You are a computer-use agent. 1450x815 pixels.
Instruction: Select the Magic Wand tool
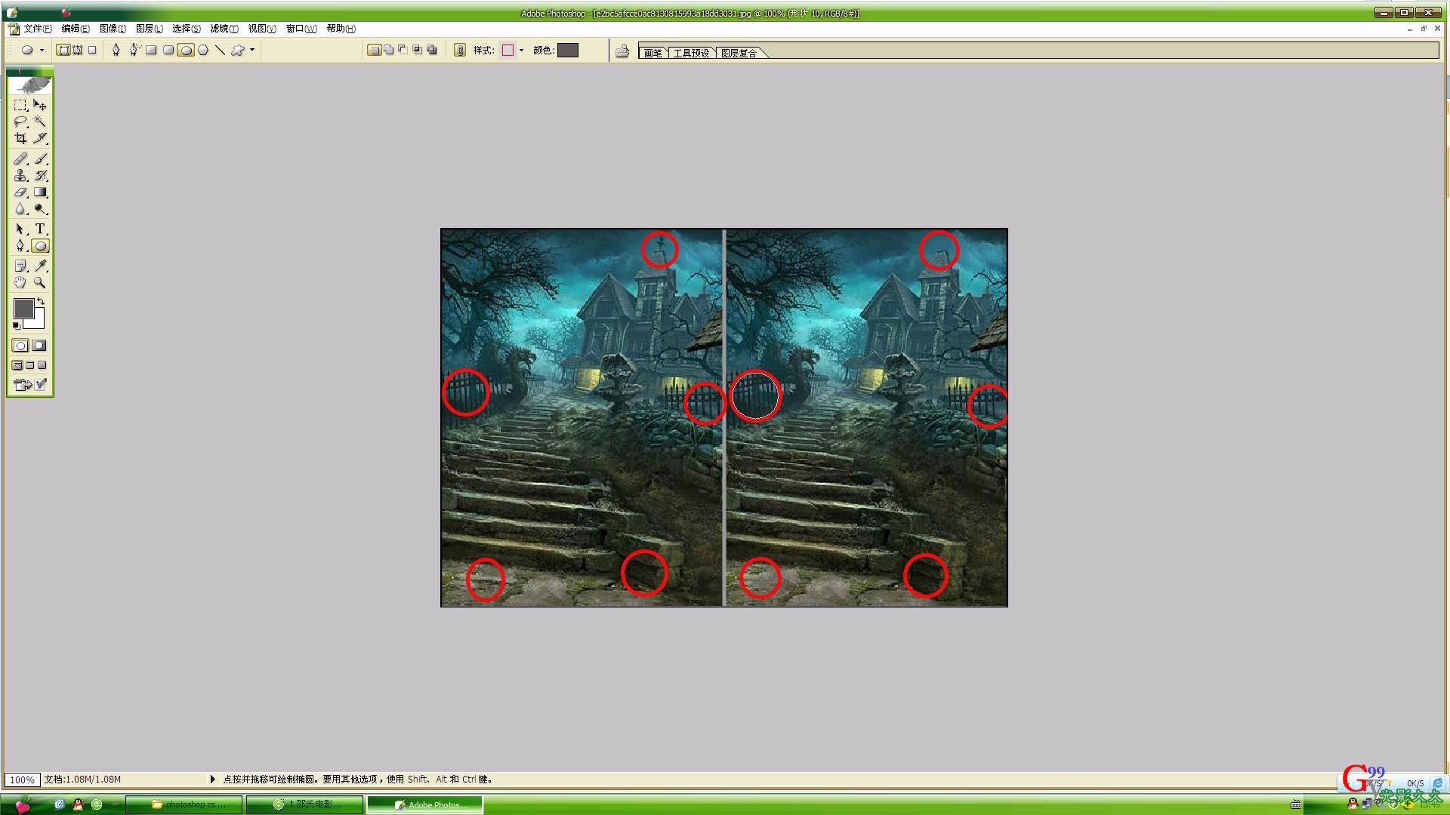[x=40, y=121]
